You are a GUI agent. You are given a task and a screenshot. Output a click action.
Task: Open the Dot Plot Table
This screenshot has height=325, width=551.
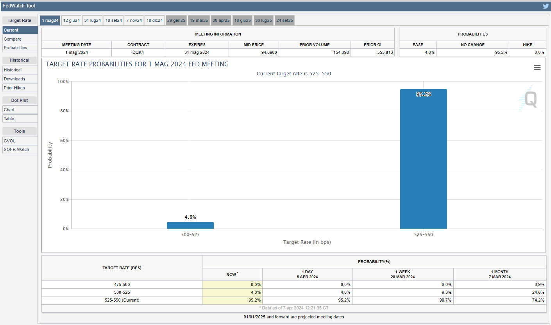coord(20,119)
